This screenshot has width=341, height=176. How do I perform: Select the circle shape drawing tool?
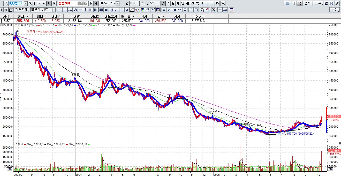coord(191,10)
